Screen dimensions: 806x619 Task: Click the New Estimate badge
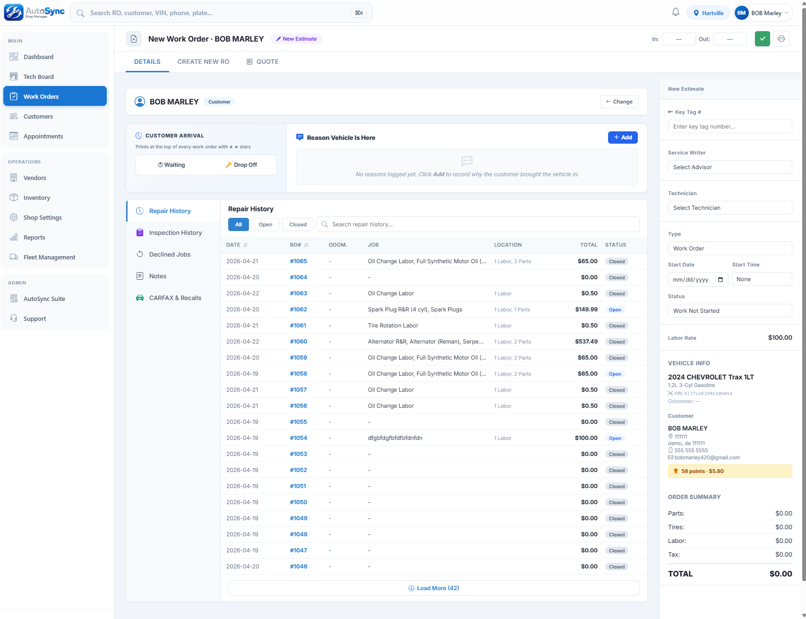[x=297, y=39]
